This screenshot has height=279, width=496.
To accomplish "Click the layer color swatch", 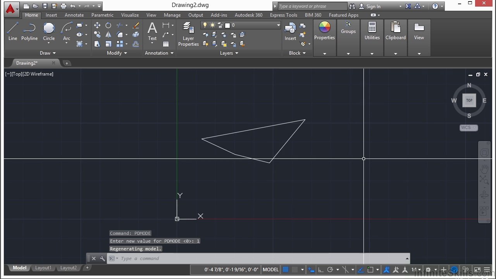I will [227, 25].
